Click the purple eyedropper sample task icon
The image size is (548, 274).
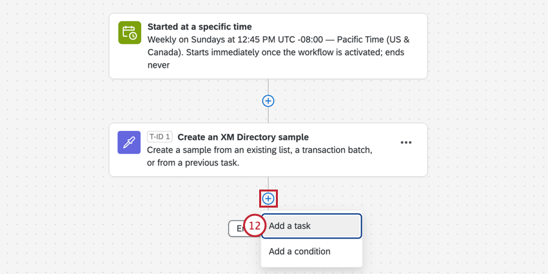pyautogui.click(x=129, y=142)
